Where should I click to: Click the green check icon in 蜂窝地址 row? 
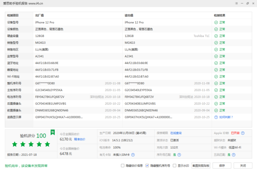[x=216, y=70]
